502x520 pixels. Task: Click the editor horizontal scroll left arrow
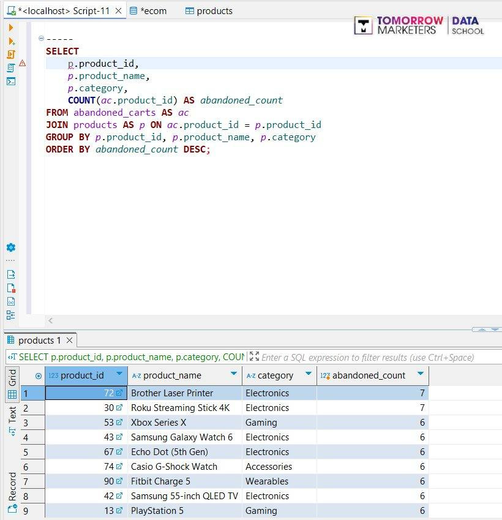click(50, 320)
